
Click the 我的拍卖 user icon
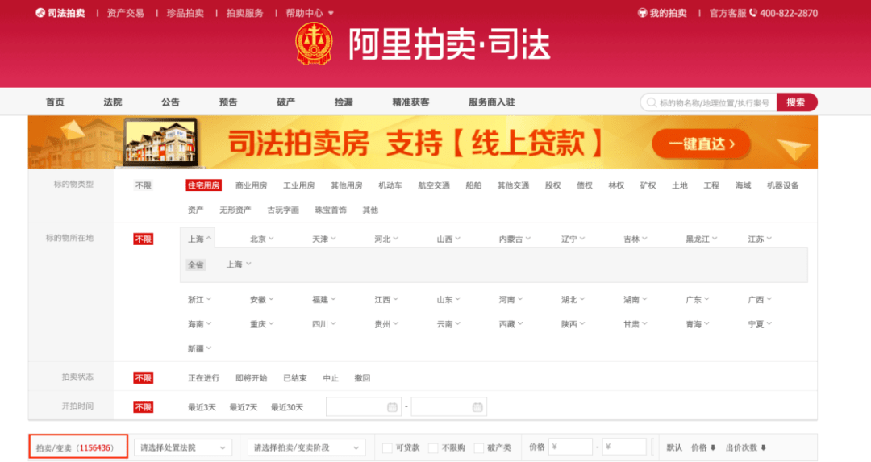click(x=642, y=13)
